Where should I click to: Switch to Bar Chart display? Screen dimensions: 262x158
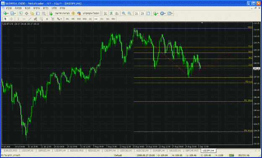click(x=106, y=13)
